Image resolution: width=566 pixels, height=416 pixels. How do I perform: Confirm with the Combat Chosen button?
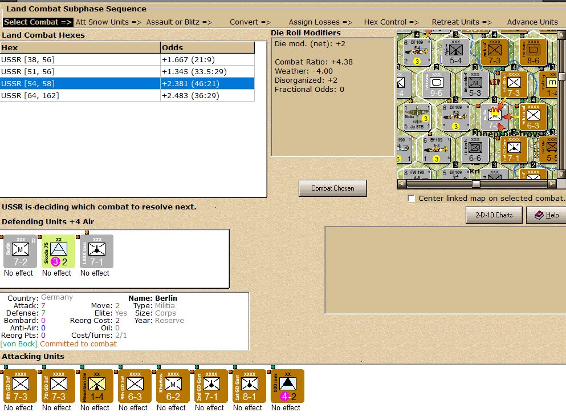coord(332,188)
